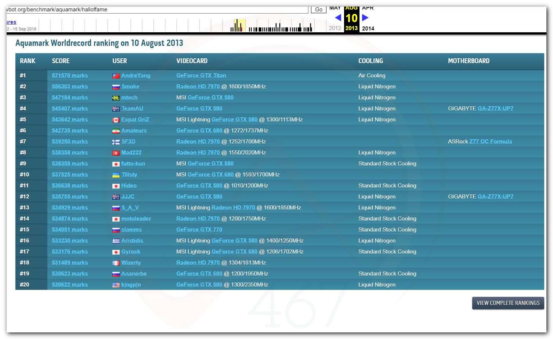Image resolution: width=553 pixels, height=339 pixels.
Task: Open user Expat GriZ's profile
Action: 135,120
